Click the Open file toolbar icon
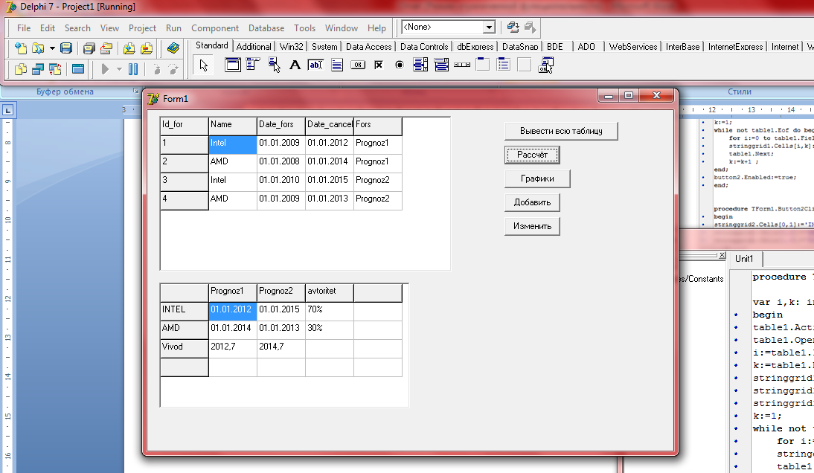814x473 pixels. point(38,48)
